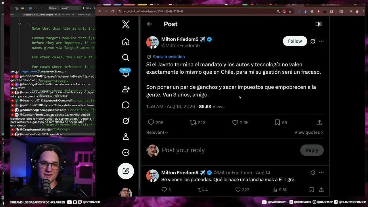
Task: Open the Debug configuration dropdown in Visual Studio
Action: [x=54, y=8]
